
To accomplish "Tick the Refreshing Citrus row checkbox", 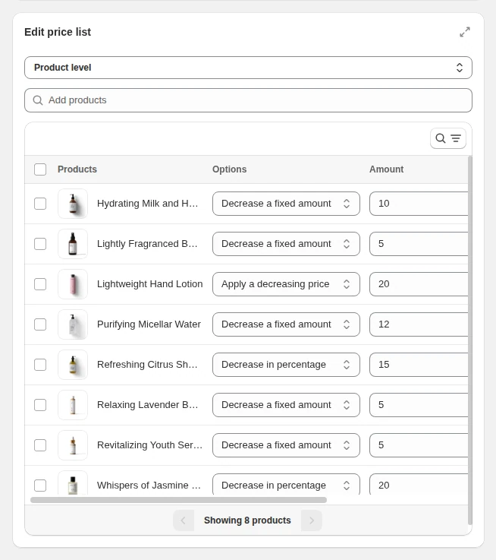I will point(40,365).
